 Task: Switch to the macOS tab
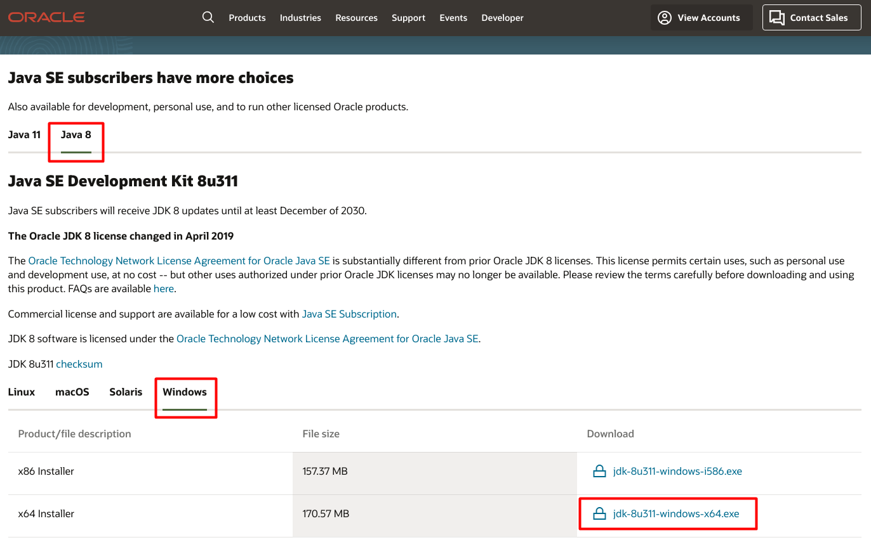(72, 392)
